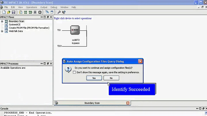Select WebTalk Data in flows tree
Viewport: 207px width, 116px height.
(x=16, y=31)
